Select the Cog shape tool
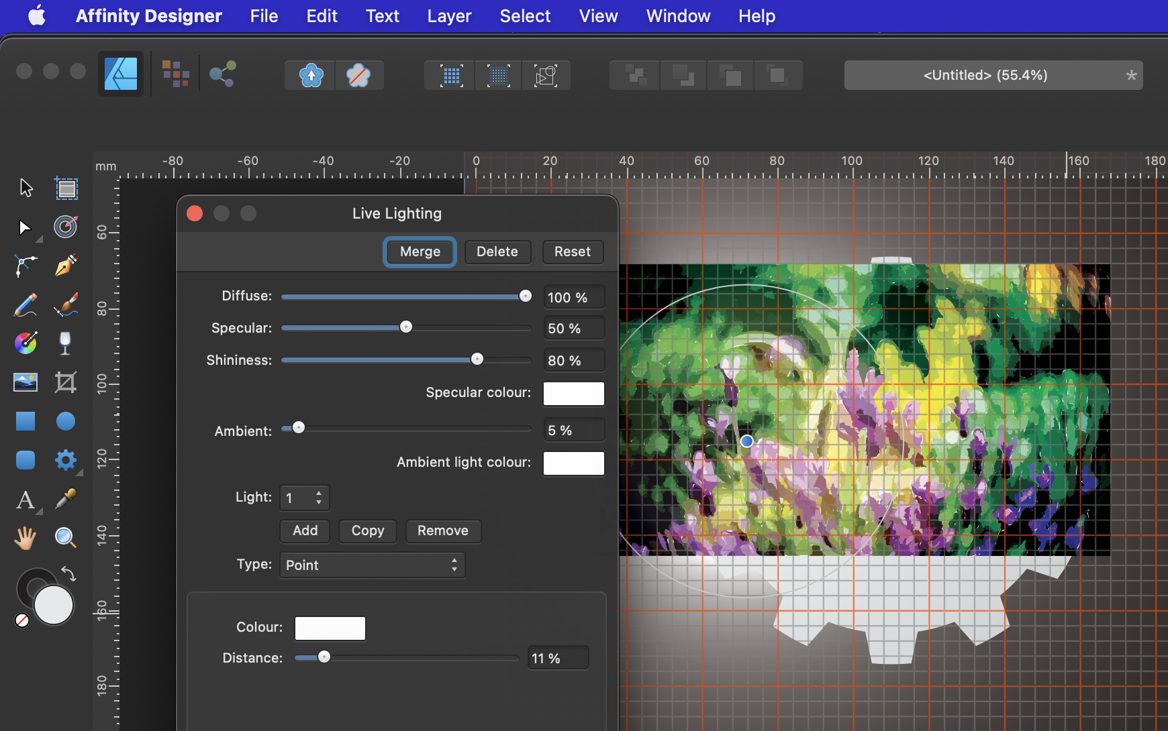This screenshot has height=731, width=1168. (x=66, y=460)
